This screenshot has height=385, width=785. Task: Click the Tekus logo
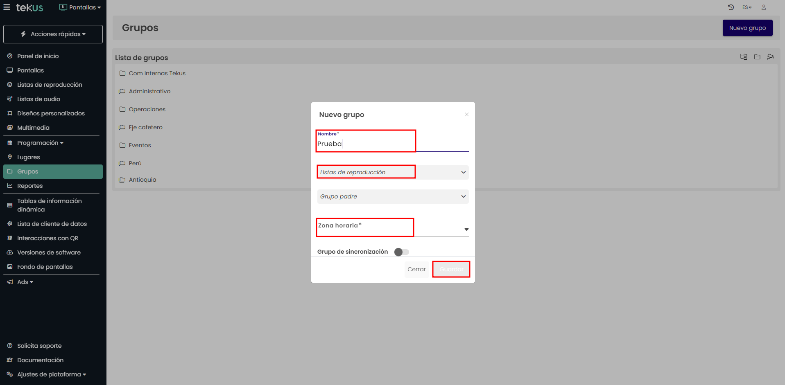29,7
